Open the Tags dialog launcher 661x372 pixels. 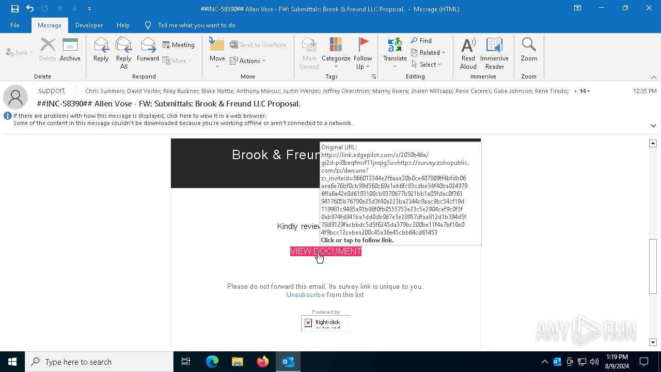pyautogui.click(x=374, y=76)
